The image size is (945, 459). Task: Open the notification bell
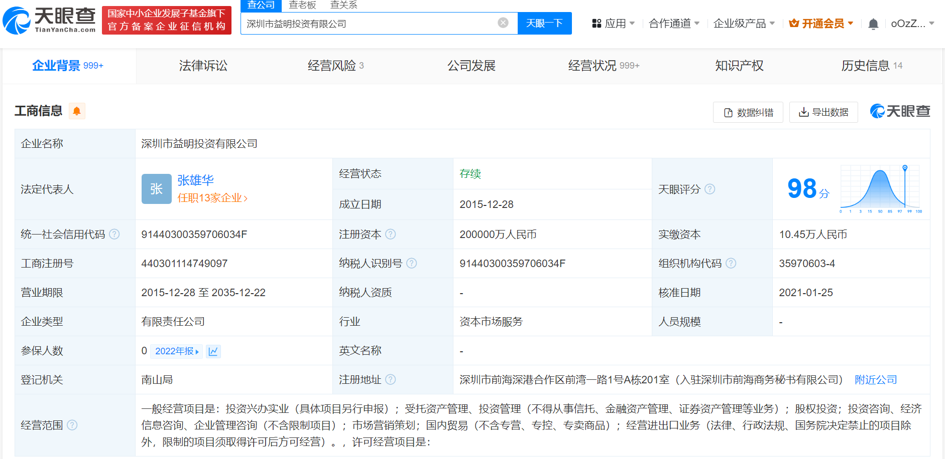(x=873, y=24)
